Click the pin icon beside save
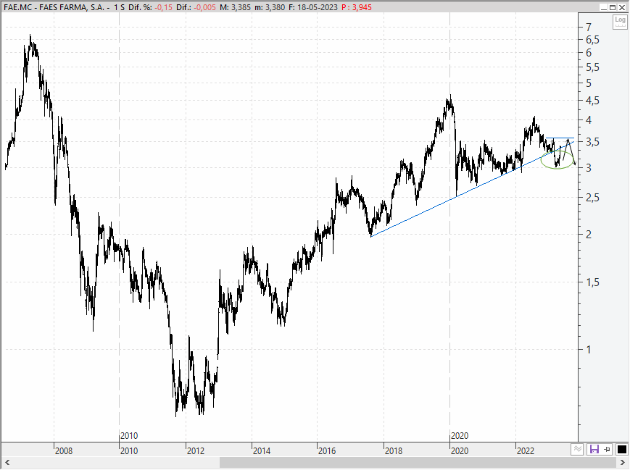This screenshot has height=470, width=630. click(x=607, y=449)
